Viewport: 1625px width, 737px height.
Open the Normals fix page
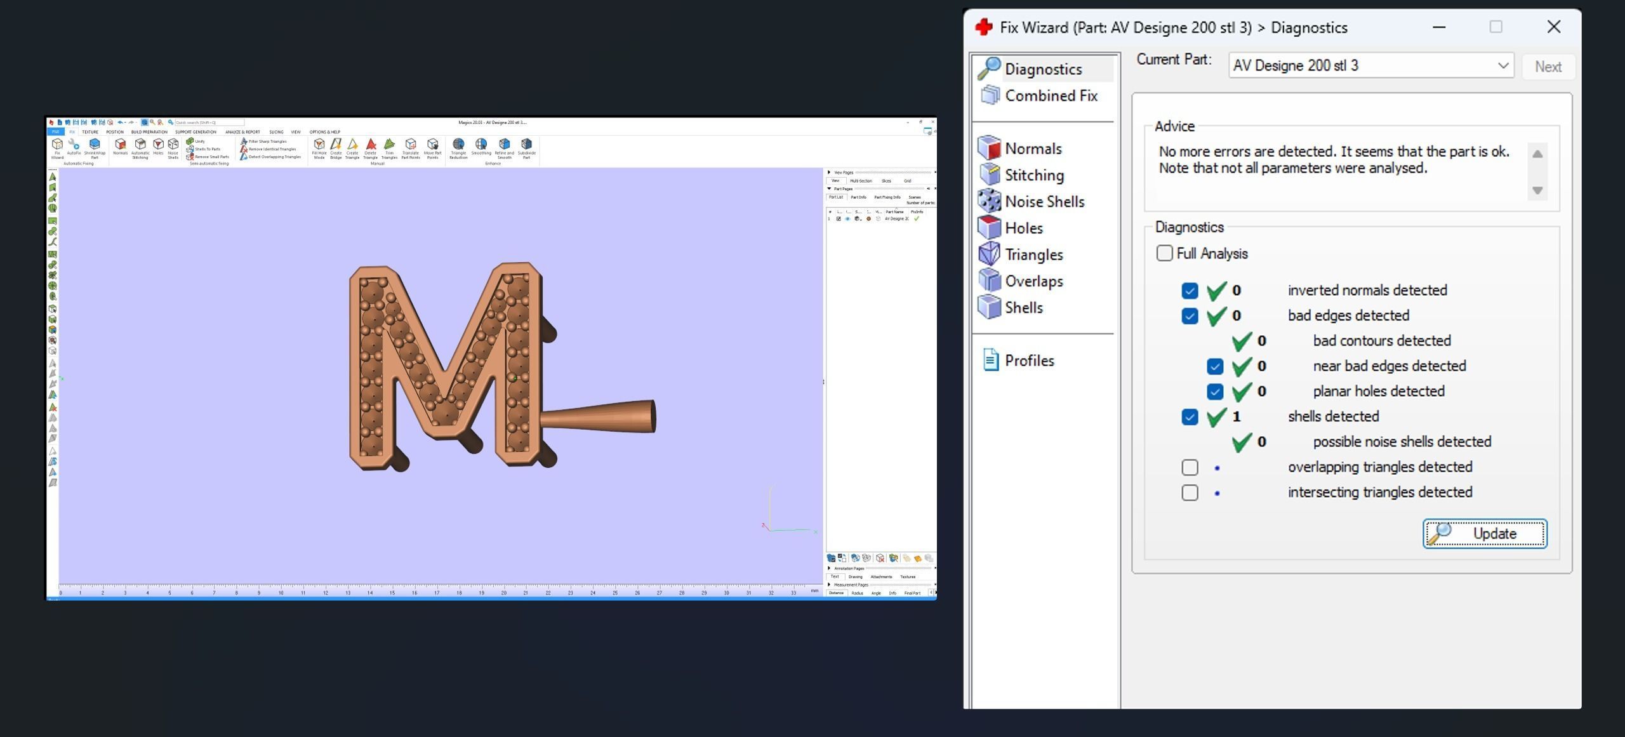click(x=1032, y=149)
